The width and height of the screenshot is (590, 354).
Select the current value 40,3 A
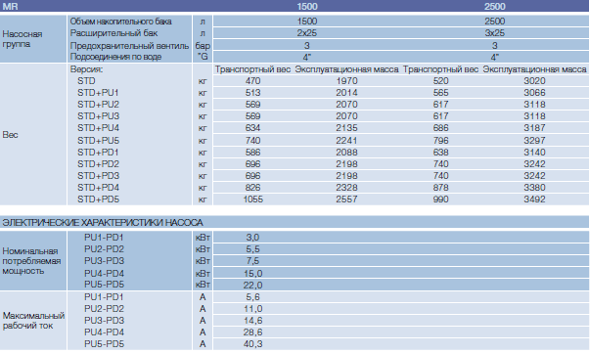[252, 344]
